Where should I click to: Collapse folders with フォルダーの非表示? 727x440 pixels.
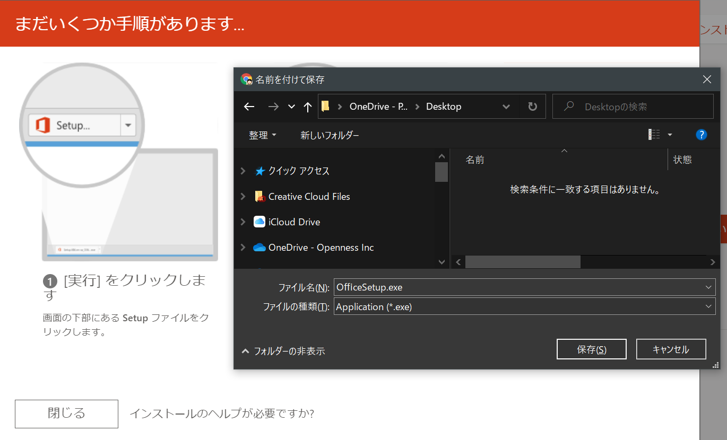click(283, 351)
